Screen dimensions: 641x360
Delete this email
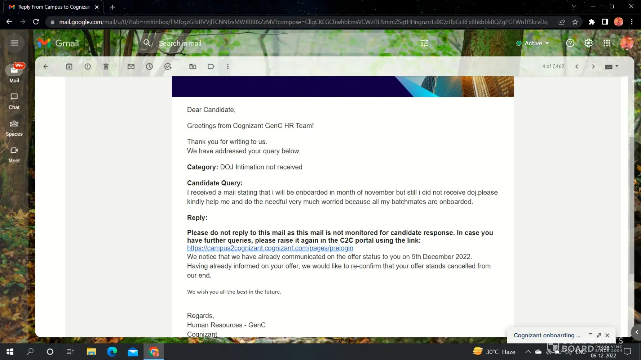tap(106, 67)
